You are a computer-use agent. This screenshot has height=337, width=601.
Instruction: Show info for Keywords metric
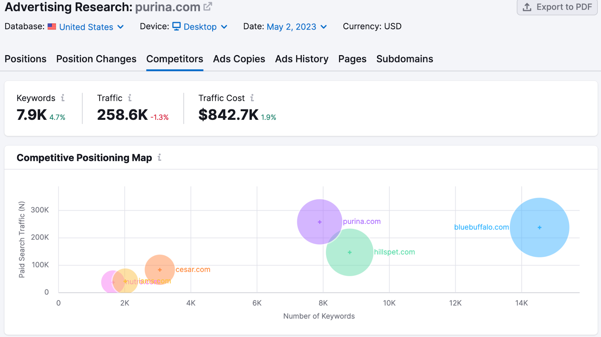click(x=63, y=98)
